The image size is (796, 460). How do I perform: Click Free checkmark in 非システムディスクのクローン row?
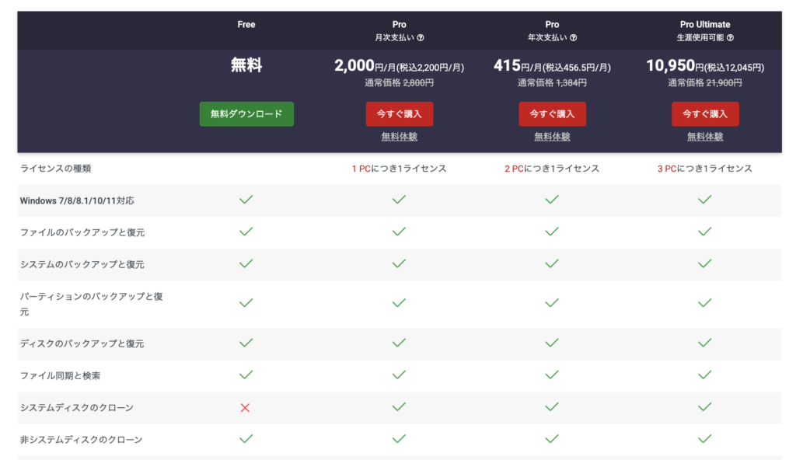246,439
